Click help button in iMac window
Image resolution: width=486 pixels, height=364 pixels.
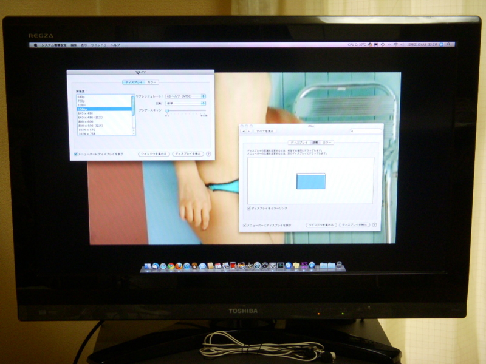pyautogui.click(x=374, y=225)
